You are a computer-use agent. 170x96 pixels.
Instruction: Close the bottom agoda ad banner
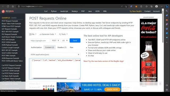pos(160,84)
